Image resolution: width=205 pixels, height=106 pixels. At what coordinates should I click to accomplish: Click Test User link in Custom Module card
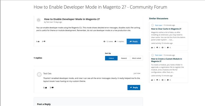(x=158, y=55)
